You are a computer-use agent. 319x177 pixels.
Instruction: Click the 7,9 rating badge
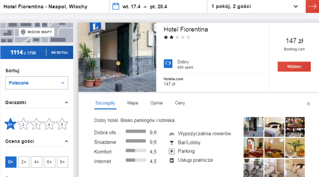click(168, 63)
